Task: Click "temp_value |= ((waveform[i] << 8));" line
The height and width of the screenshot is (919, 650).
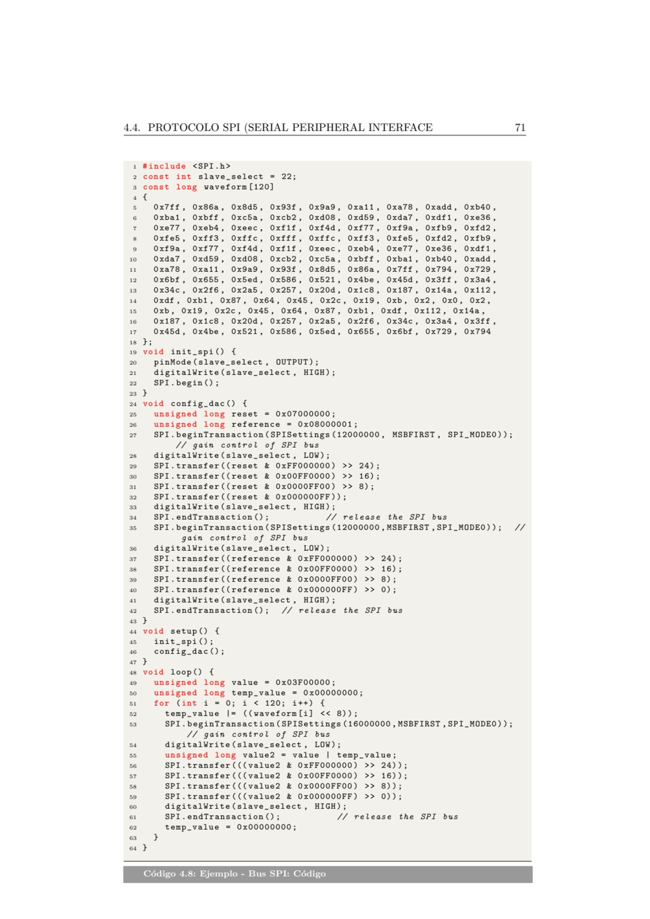Action: coord(262,714)
